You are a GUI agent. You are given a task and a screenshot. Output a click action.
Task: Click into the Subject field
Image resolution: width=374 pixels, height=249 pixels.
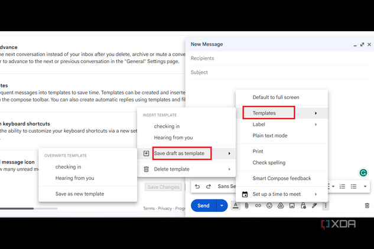(281, 72)
